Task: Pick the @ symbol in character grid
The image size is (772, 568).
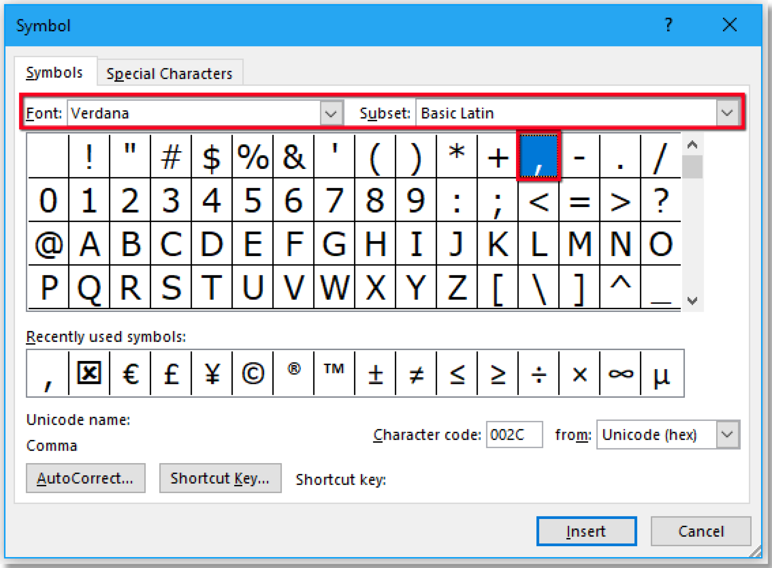Action: click(48, 244)
